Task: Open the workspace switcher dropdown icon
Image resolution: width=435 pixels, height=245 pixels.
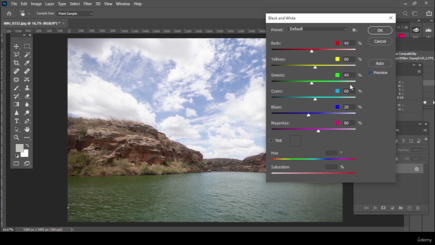Action: pos(415,14)
